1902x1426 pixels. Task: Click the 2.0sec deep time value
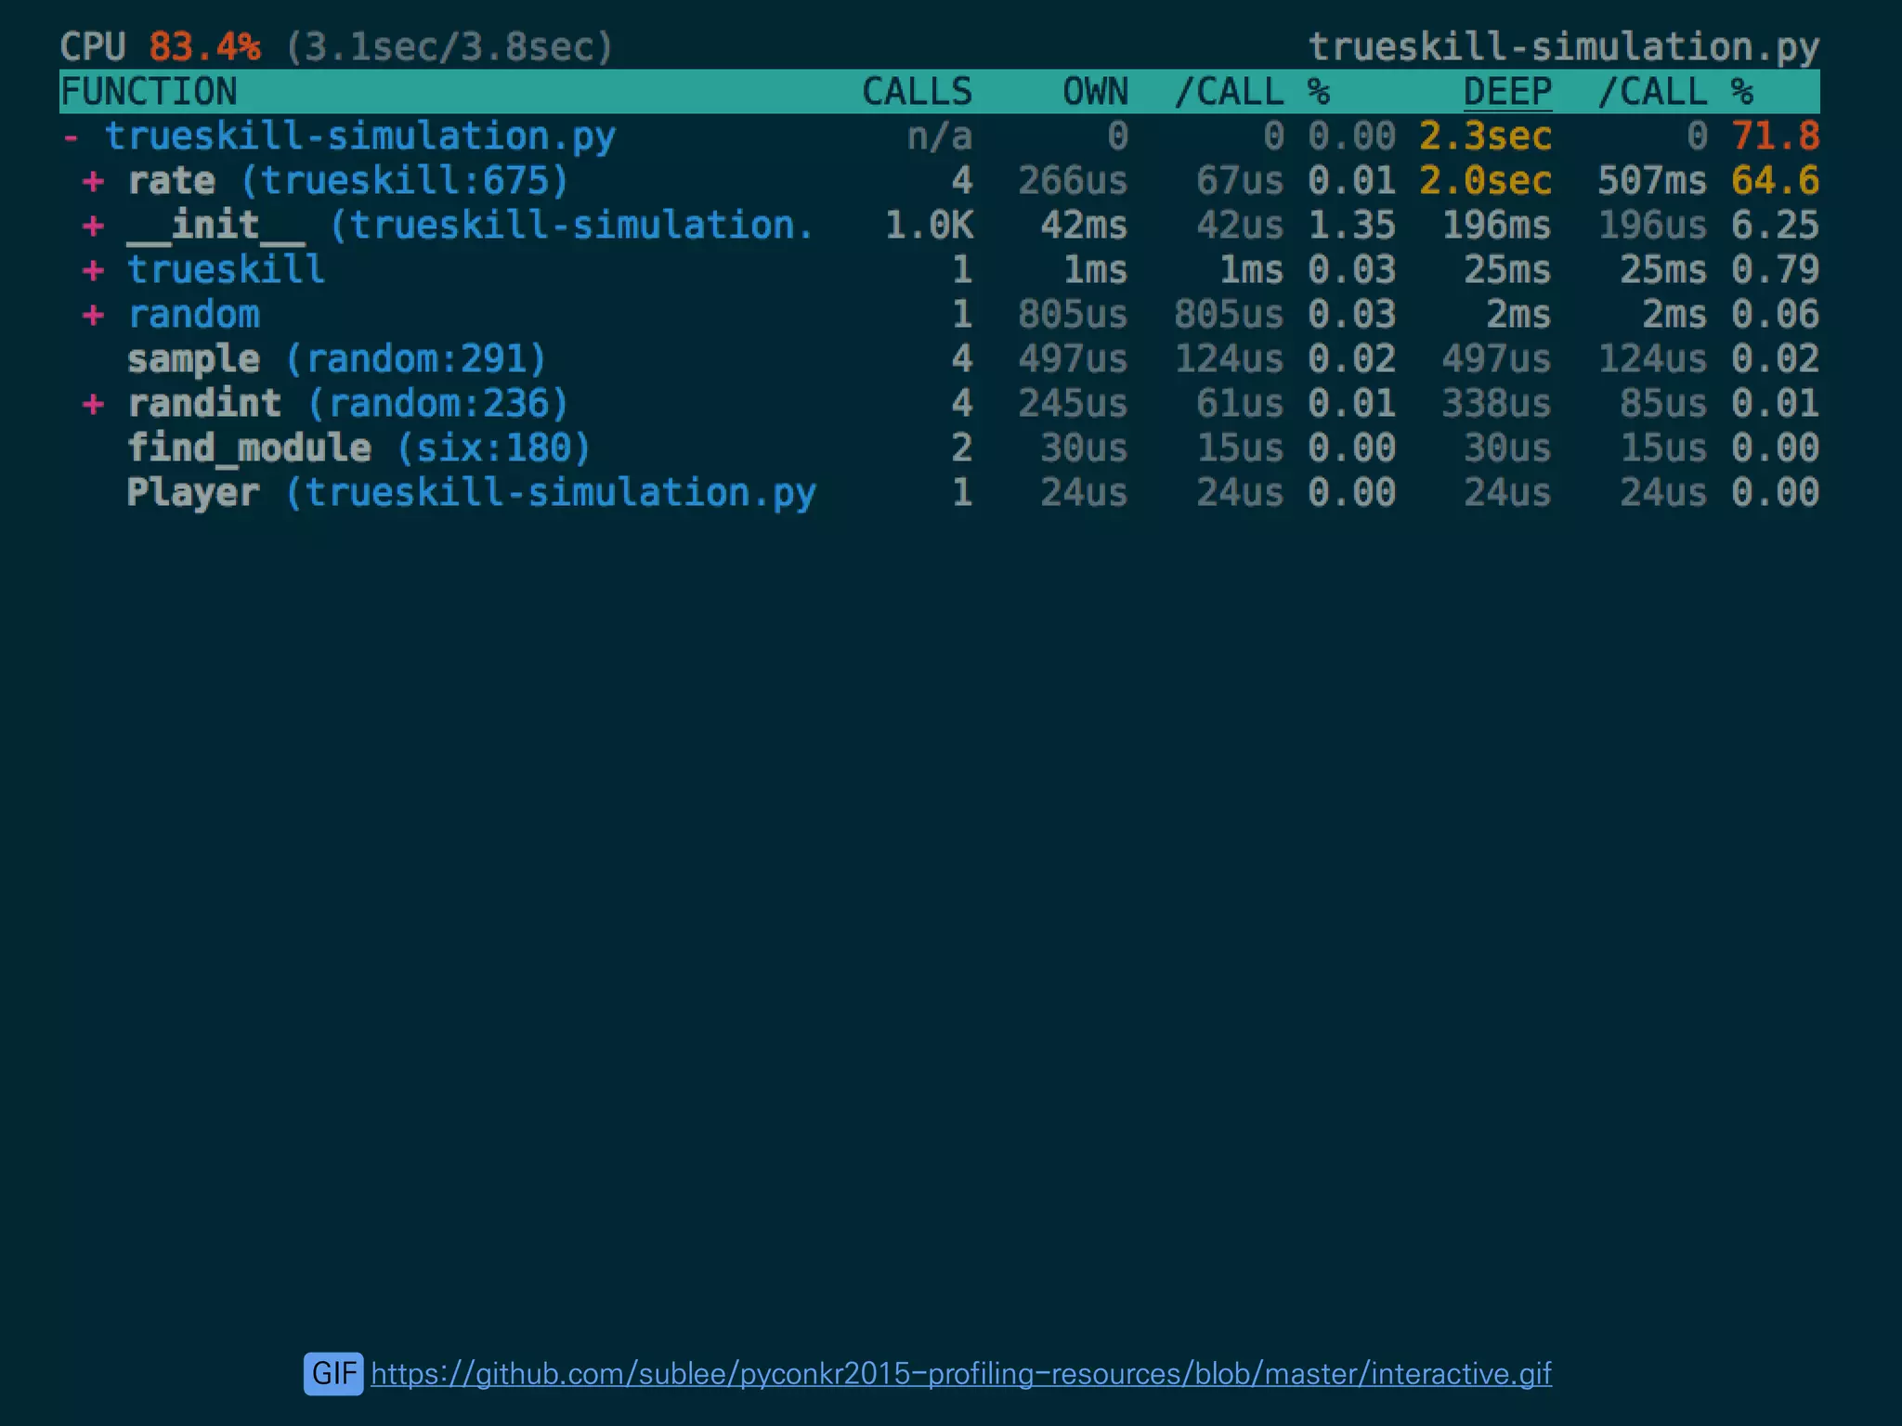click(1485, 181)
